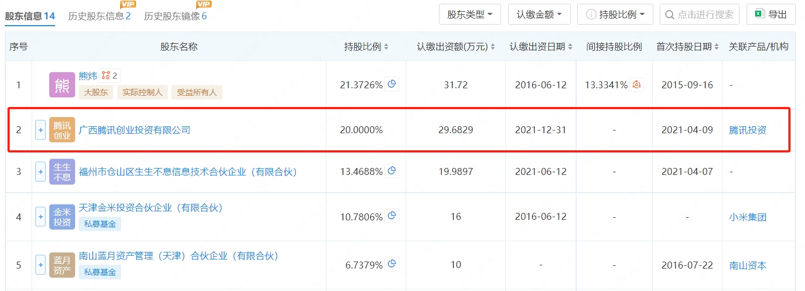Click the 股东名称 column header

pos(179,47)
